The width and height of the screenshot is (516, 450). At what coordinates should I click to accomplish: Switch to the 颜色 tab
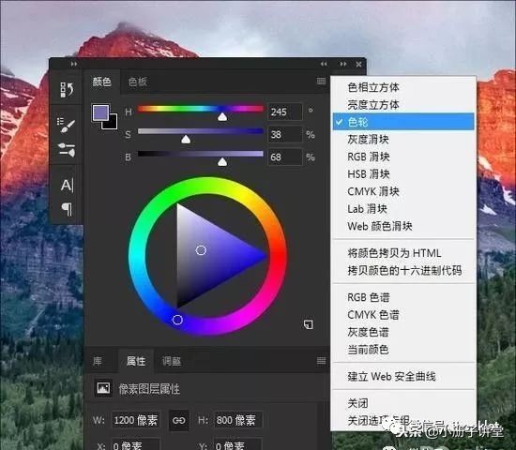(x=101, y=82)
